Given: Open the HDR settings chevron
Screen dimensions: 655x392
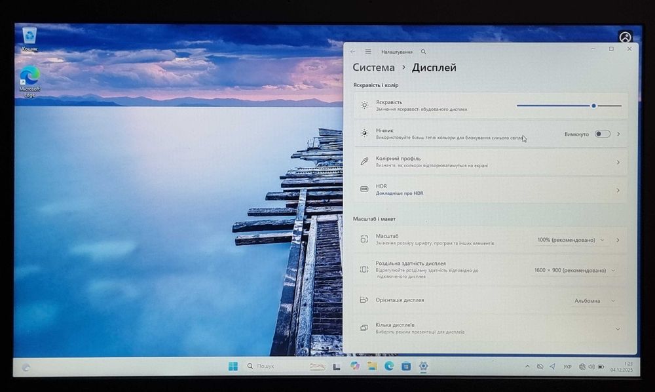Looking at the screenshot, I should click(x=618, y=190).
